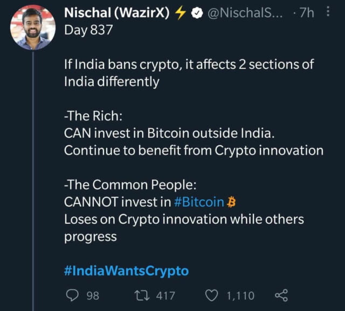Click the "-The Rich:" line of the tweet

[90, 116]
